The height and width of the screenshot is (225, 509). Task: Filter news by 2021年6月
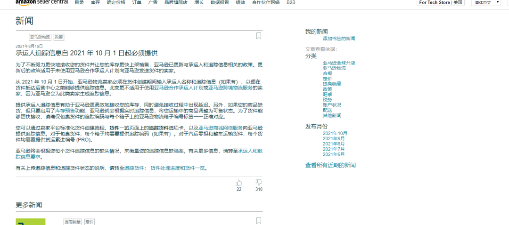click(334, 154)
